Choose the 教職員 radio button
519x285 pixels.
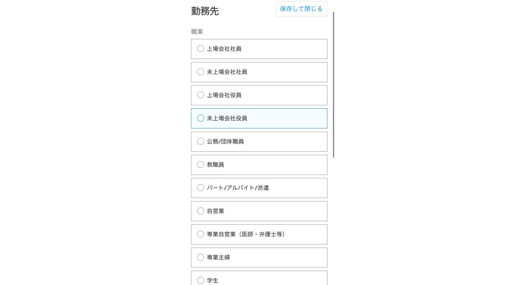pyautogui.click(x=200, y=165)
